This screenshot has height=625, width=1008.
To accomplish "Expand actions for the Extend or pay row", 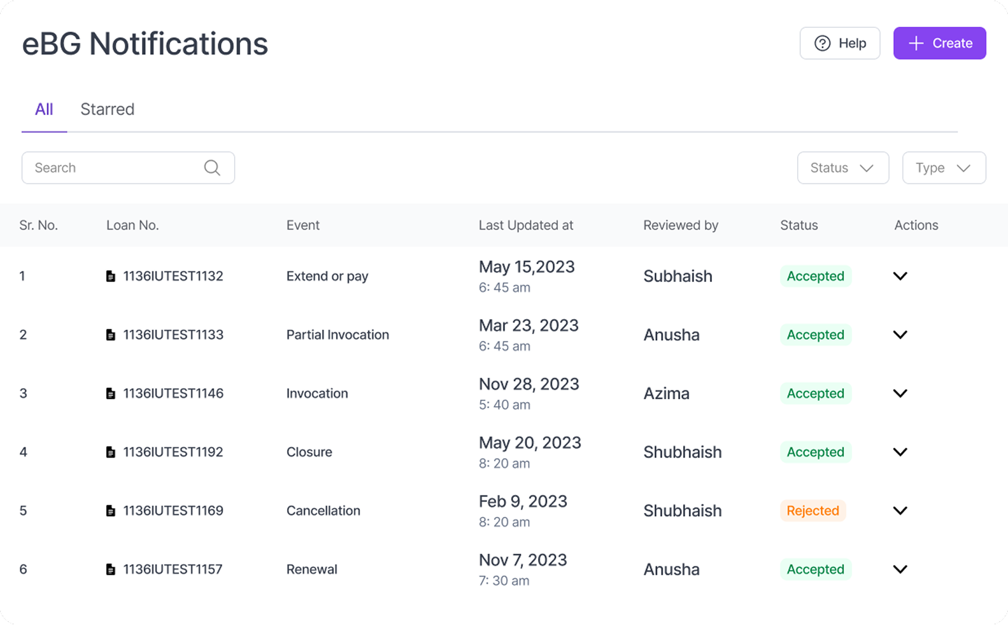I will tap(900, 276).
